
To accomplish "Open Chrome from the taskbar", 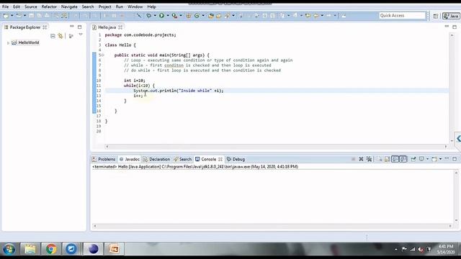I will (51, 249).
